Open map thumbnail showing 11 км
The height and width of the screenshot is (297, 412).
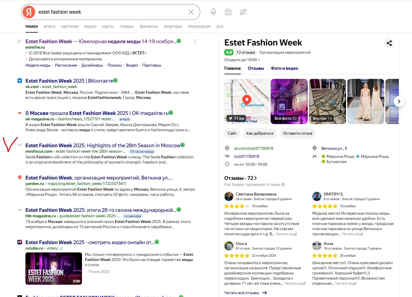pyautogui.click(x=247, y=101)
